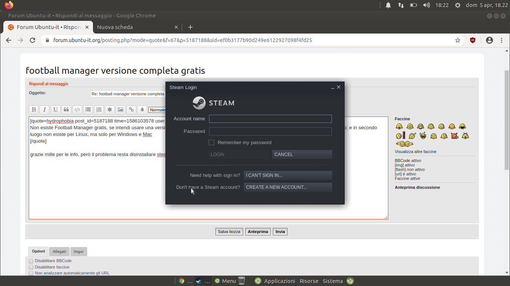Go back to previous page in Chrome
This screenshot has width=510, height=286.
[x=9, y=40]
